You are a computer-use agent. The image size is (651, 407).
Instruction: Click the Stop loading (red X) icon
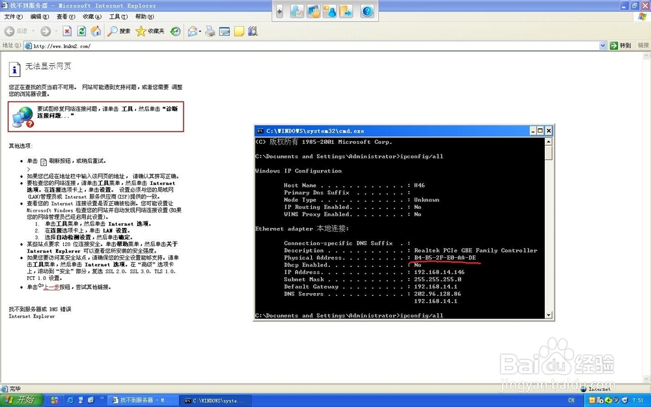click(67, 31)
